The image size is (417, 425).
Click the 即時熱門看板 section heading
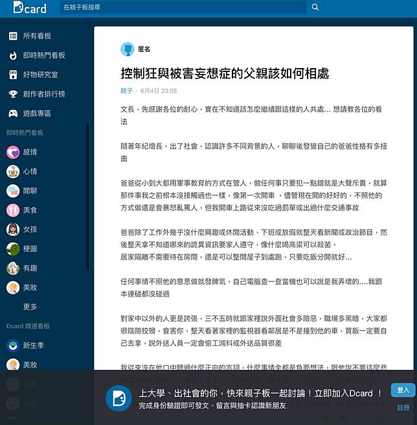pyautogui.click(x=25, y=133)
